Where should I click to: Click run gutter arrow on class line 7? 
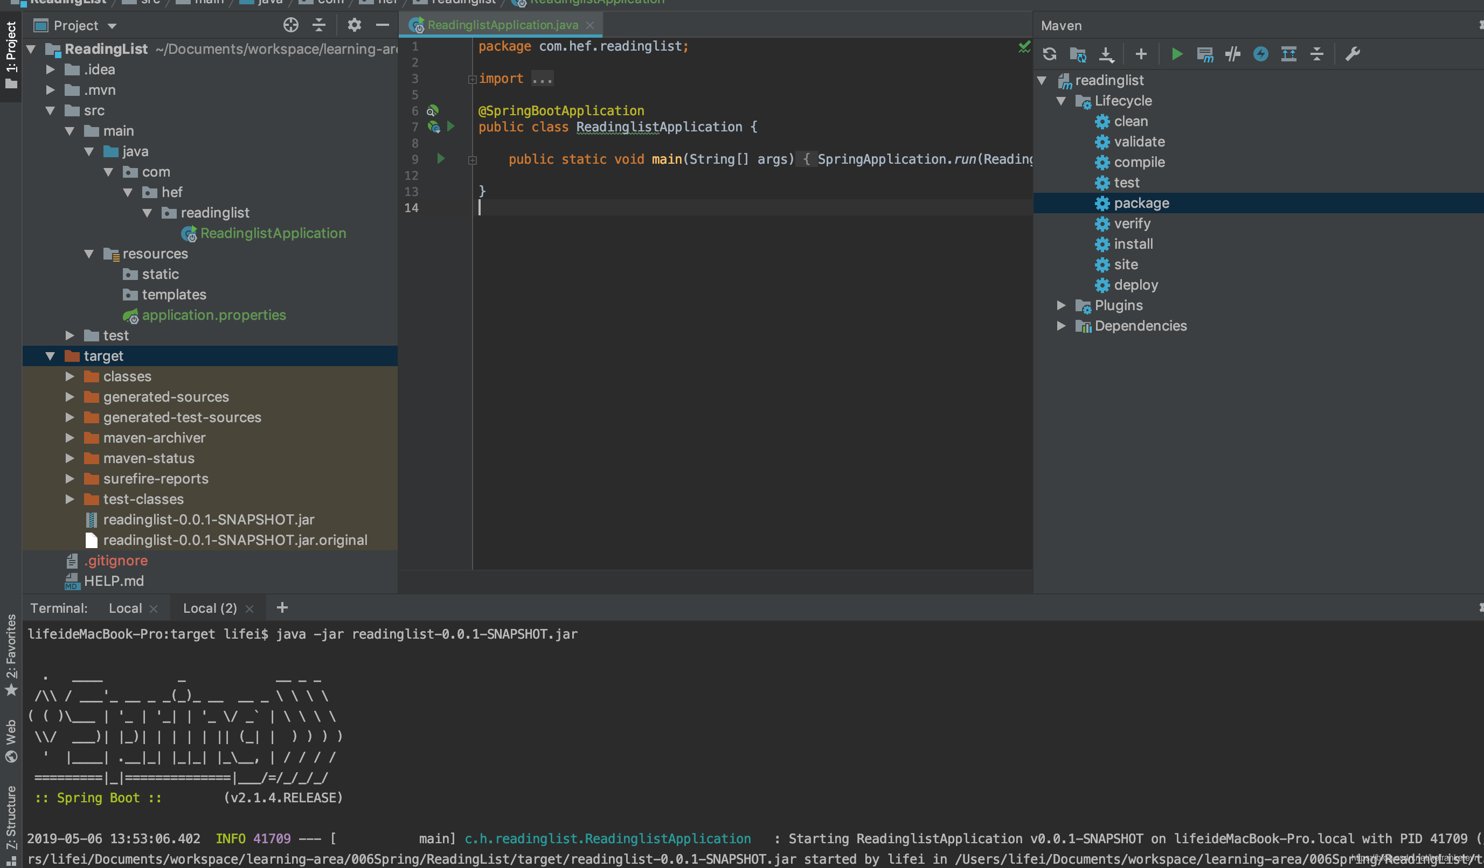[450, 126]
